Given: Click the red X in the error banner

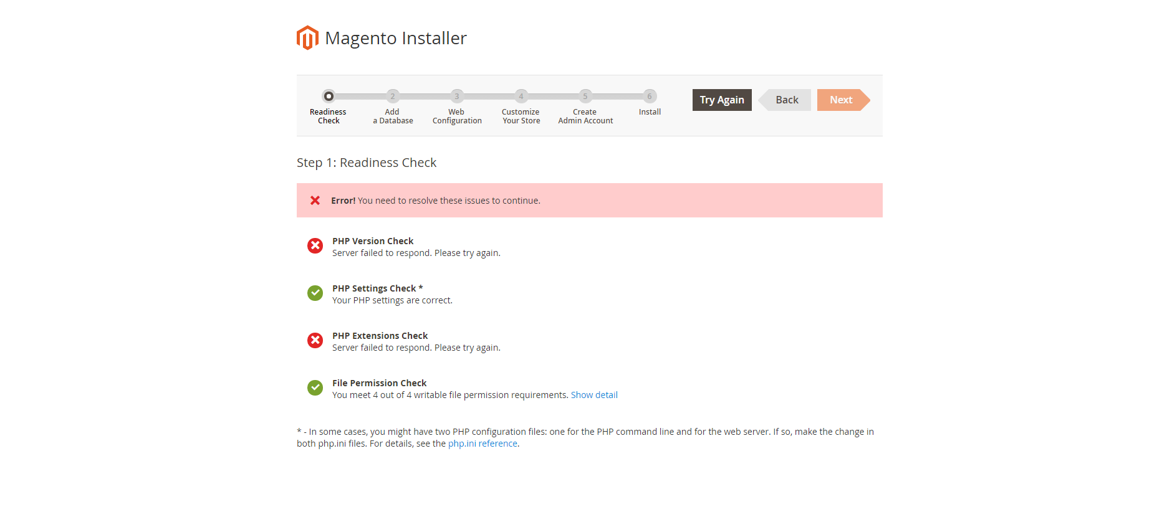Looking at the screenshot, I should click(x=315, y=201).
